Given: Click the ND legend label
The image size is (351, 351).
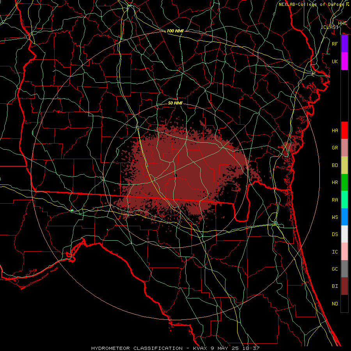Looking at the screenshot, I should pos(335,304).
